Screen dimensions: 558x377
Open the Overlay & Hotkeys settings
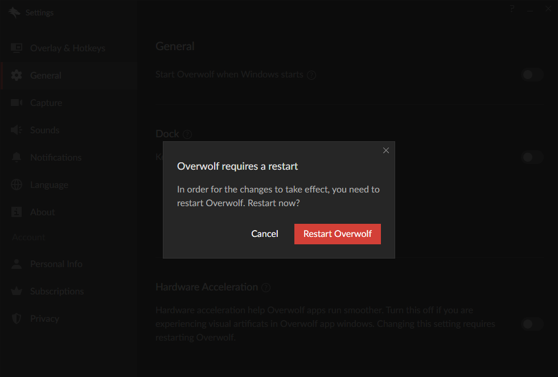(69, 48)
